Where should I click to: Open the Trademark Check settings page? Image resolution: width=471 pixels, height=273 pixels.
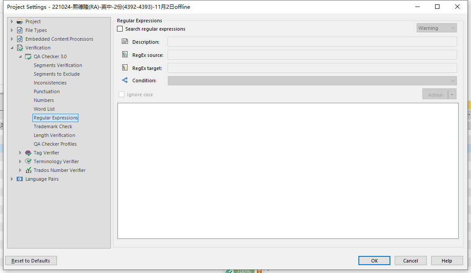[x=53, y=126]
